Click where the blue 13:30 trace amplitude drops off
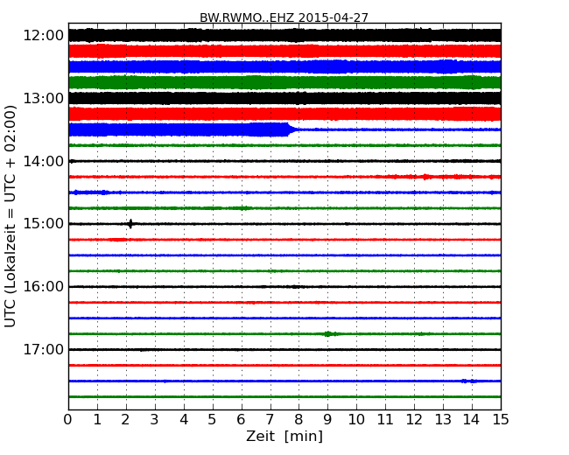The image size is (569, 455). pyautogui.click(x=292, y=129)
